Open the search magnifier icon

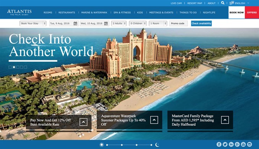click(223, 3)
